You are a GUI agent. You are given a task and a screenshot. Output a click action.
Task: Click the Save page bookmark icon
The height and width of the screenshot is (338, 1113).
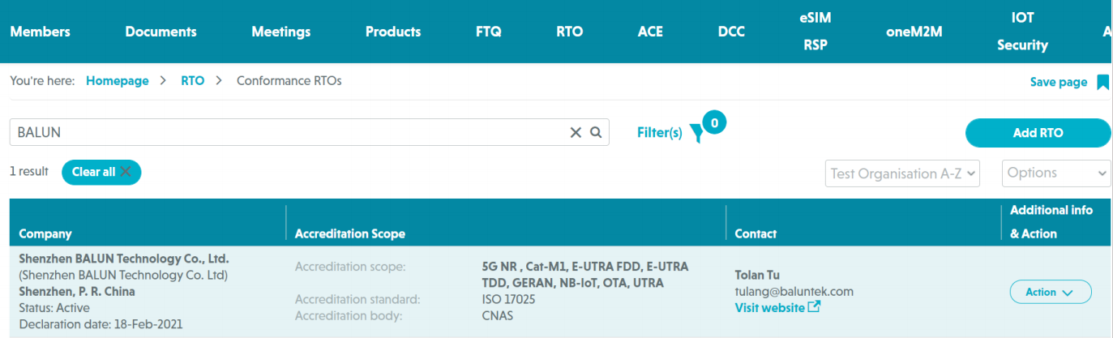(1102, 82)
